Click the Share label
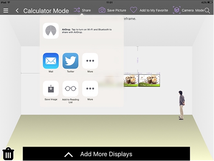The width and height of the screenshot is (214, 161). coord(86,11)
